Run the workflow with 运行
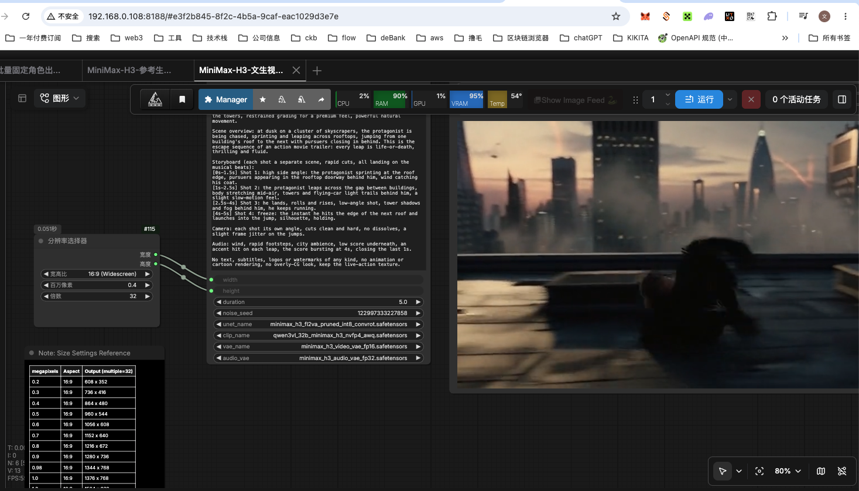859x491 pixels. [x=699, y=99]
